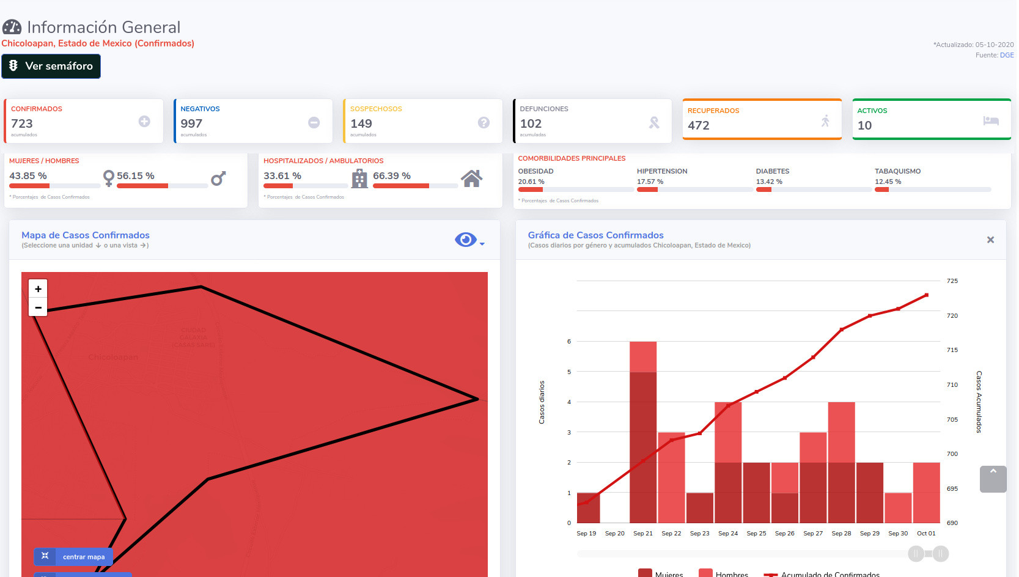Screen dimensions: 1019x577
Task: Close the Gráfica de Casos Confirmados panel
Action: (990, 240)
